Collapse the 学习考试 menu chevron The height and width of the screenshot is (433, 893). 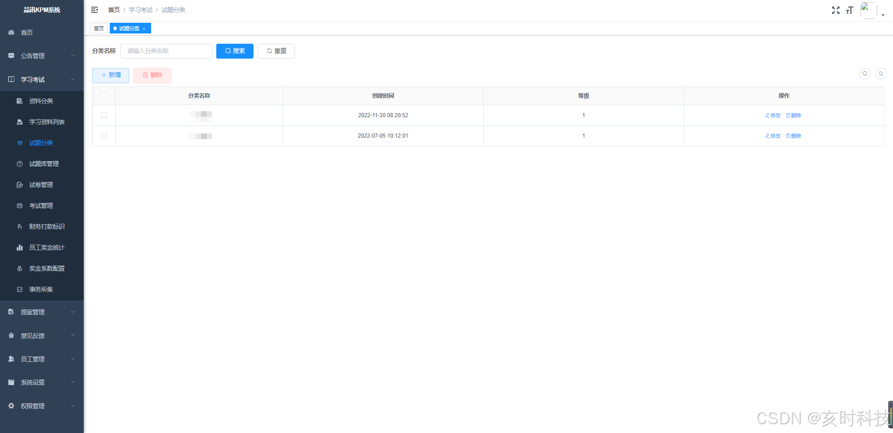(73, 80)
